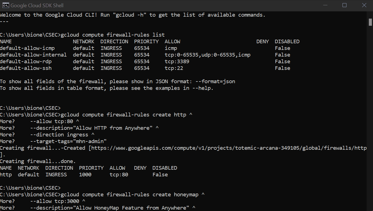
Task: Click the Google Cloud SDK Shell title icon
Action: (x=5, y=5)
